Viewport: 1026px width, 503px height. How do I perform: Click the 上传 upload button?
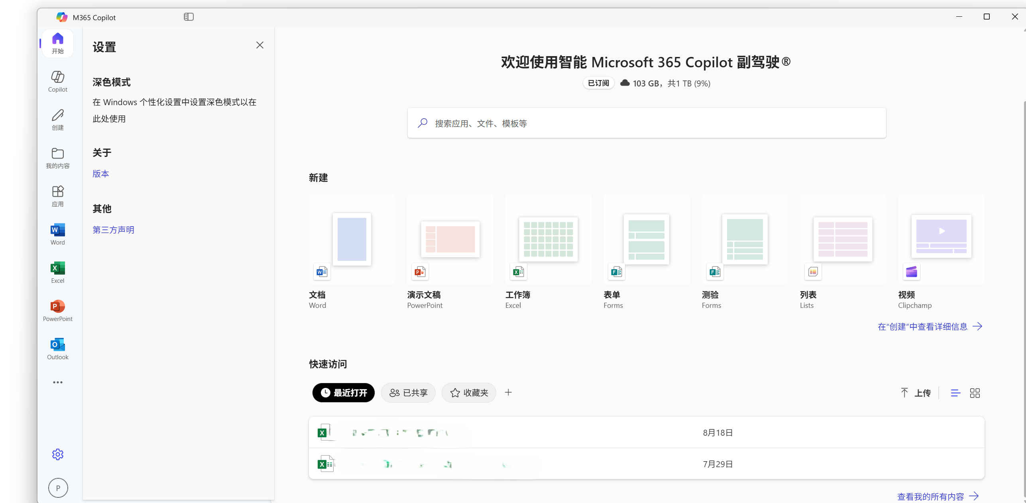[916, 393]
